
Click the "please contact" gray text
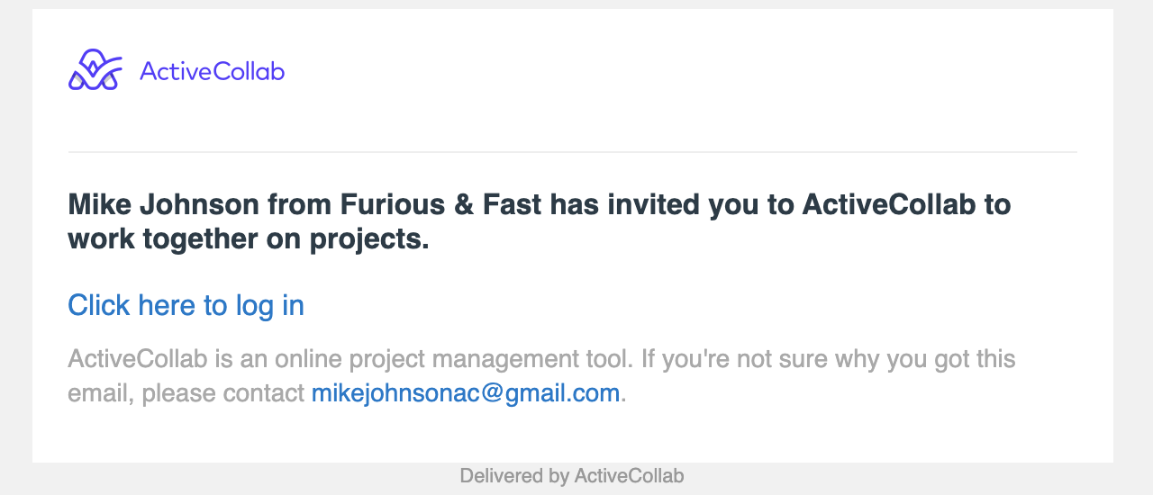[x=223, y=394]
